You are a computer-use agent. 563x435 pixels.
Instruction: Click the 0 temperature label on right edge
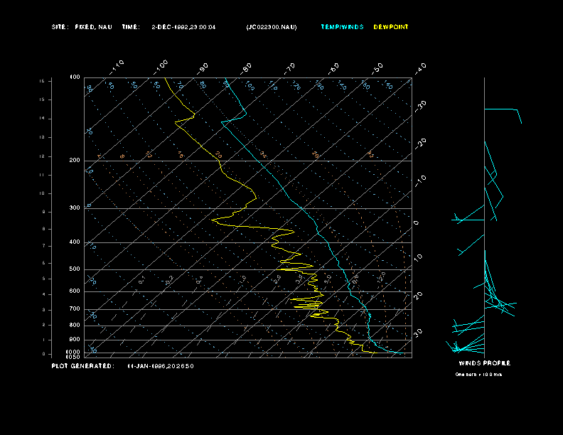coord(416,223)
